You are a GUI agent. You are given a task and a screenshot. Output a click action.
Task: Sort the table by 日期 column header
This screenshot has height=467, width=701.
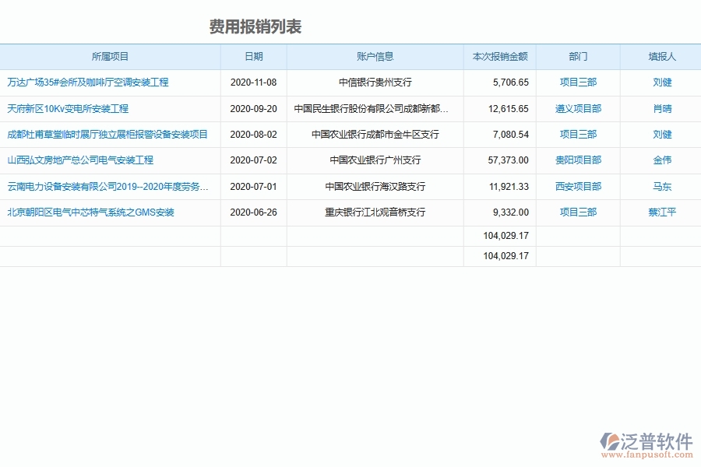point(252,56)
